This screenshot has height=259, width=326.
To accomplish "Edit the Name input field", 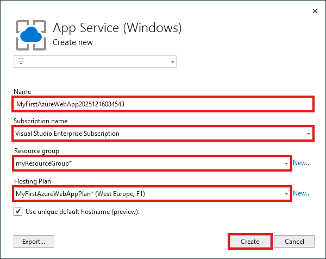I will coord(163,104).
